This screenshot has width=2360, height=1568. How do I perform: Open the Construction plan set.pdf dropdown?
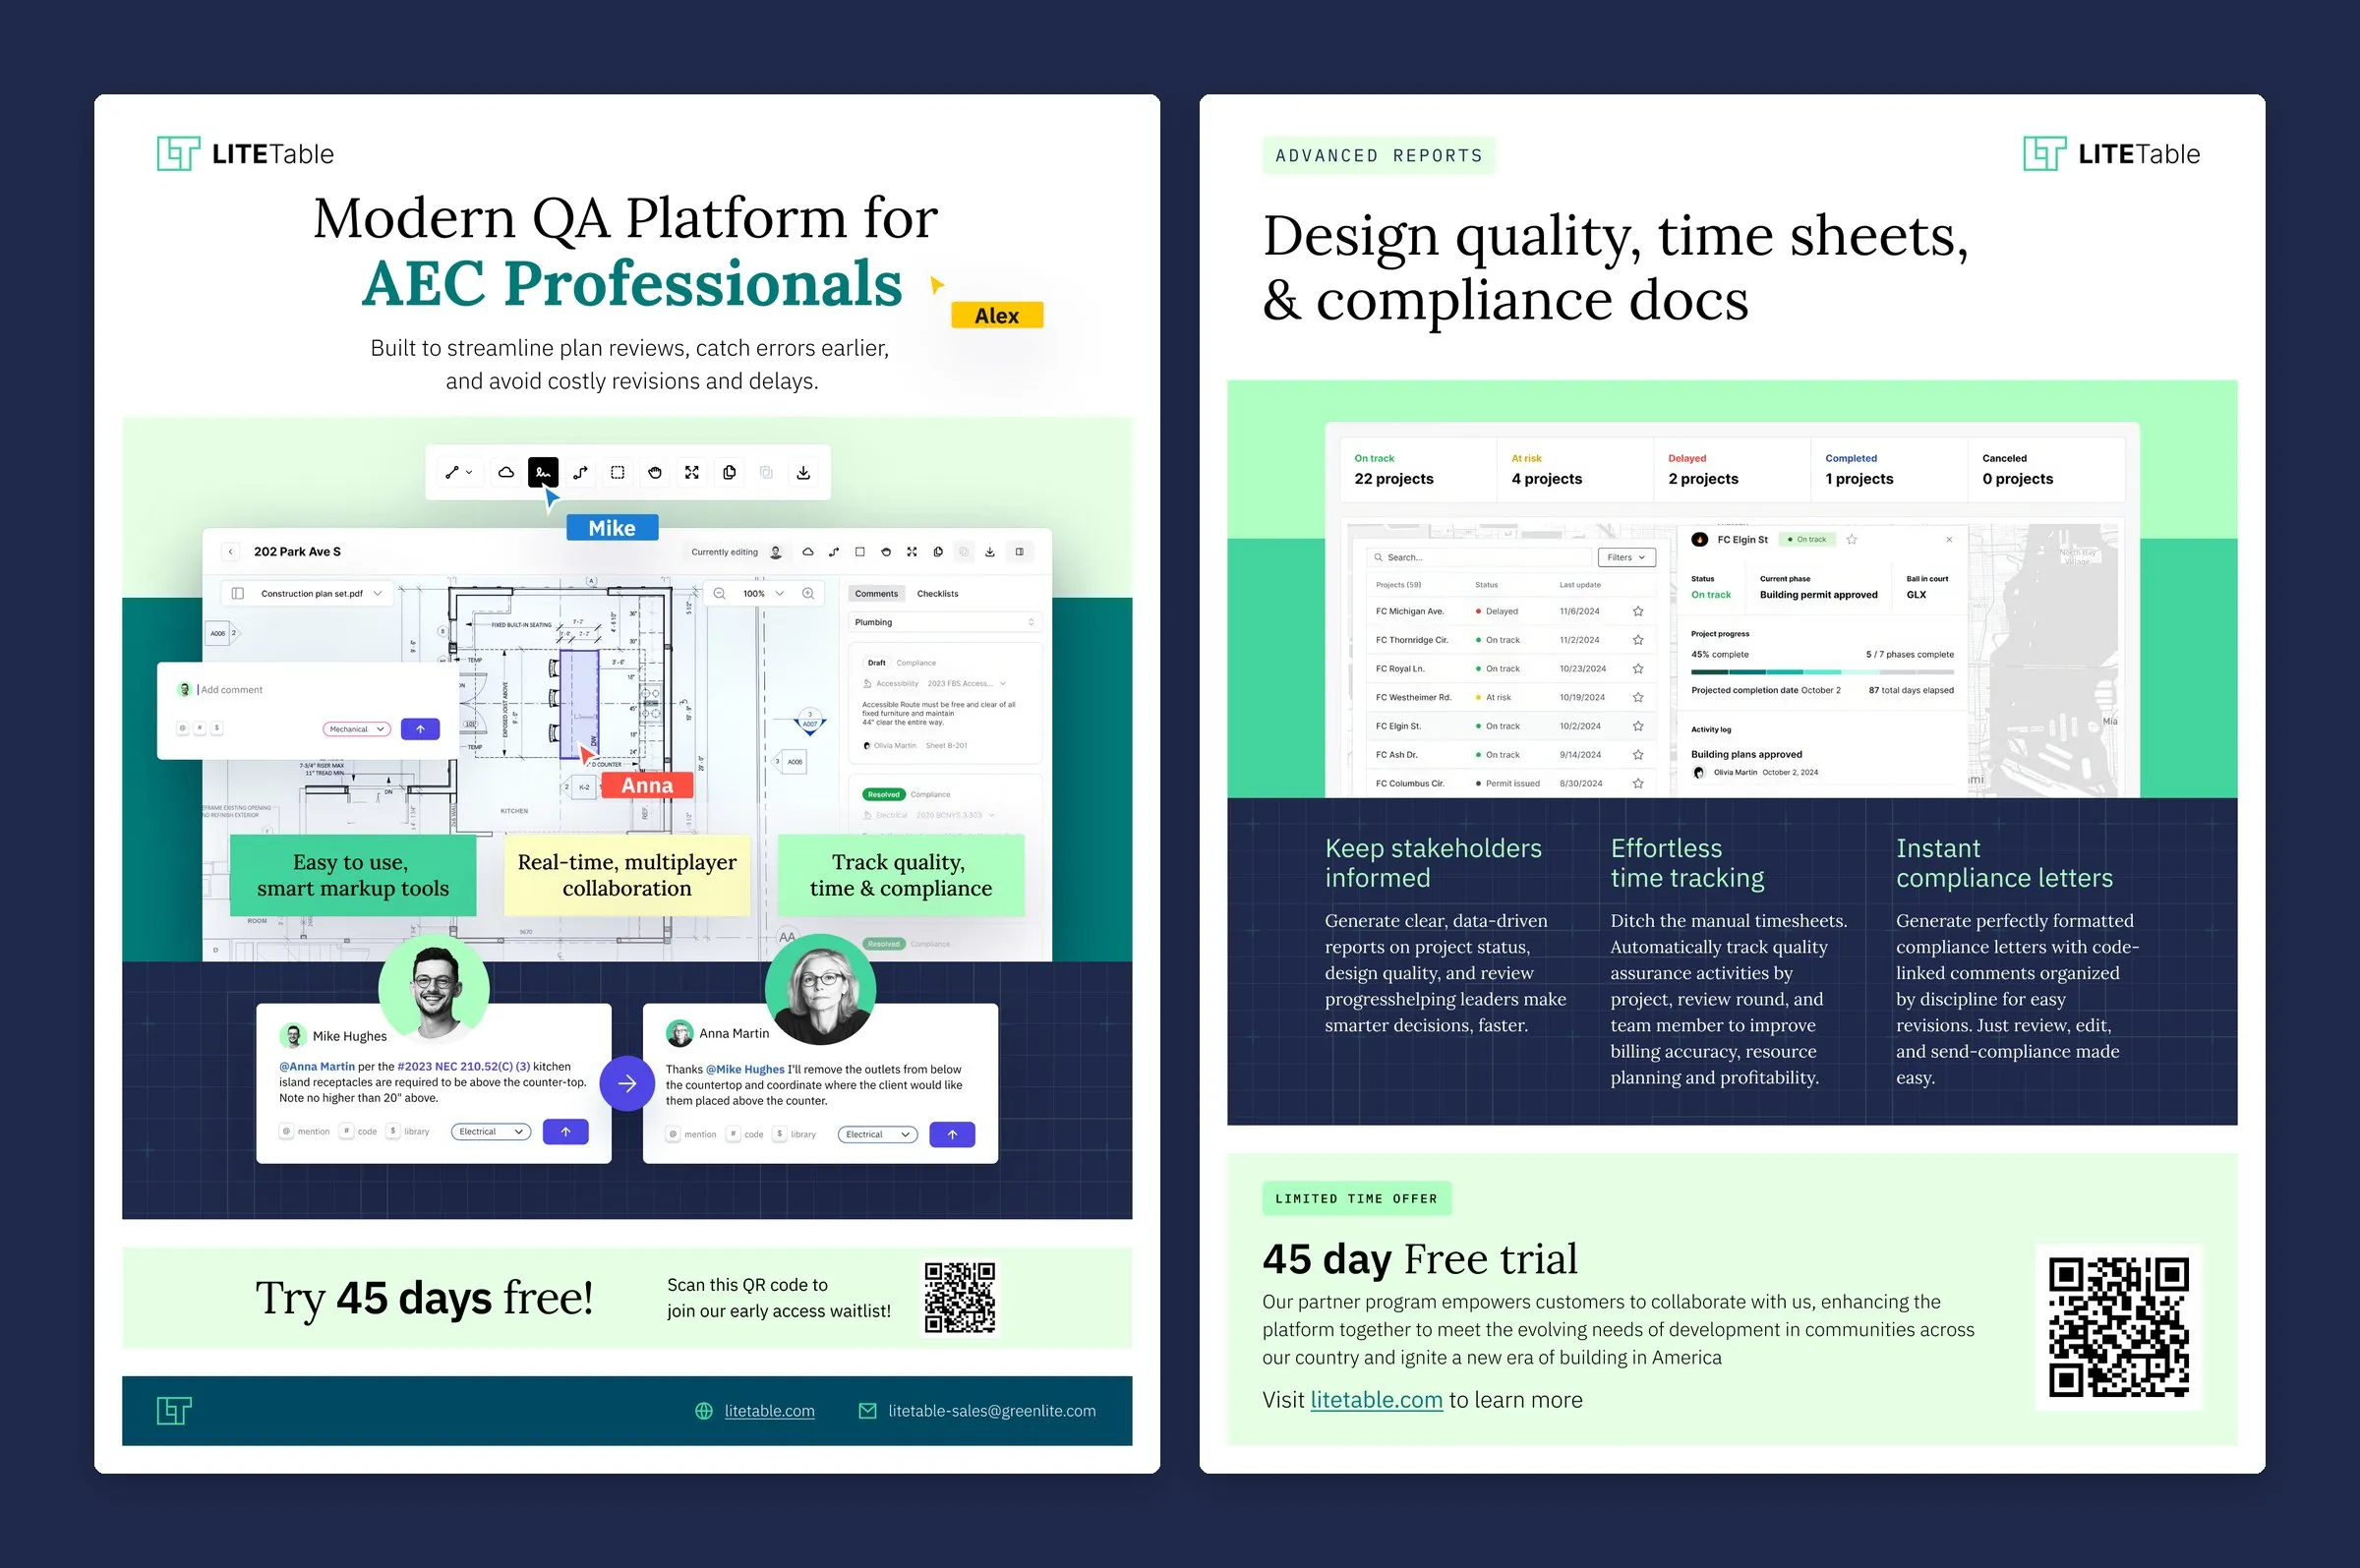coord(378,593)
